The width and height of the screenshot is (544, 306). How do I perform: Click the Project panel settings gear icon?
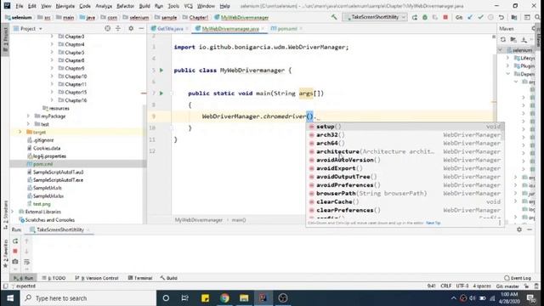coord(131,28)
